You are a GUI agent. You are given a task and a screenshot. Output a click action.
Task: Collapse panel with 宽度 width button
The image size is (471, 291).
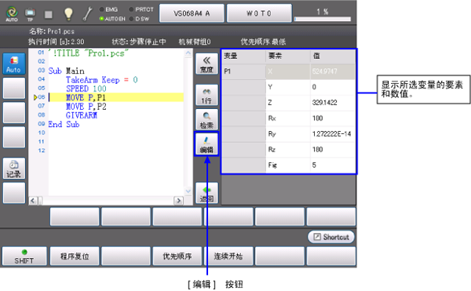tap(206, 64)
